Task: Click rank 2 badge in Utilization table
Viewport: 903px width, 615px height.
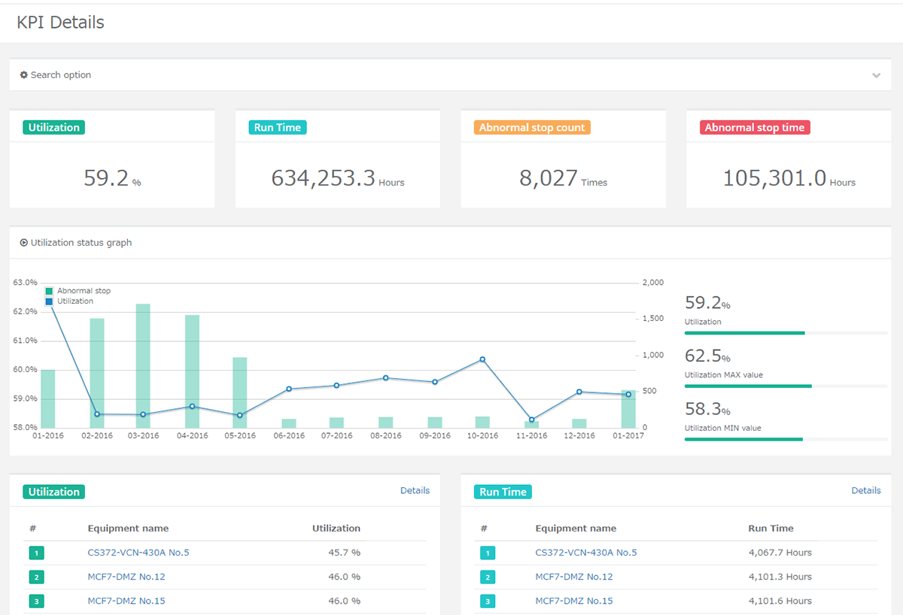Action: pyautogui.click(x=37, y=577)
